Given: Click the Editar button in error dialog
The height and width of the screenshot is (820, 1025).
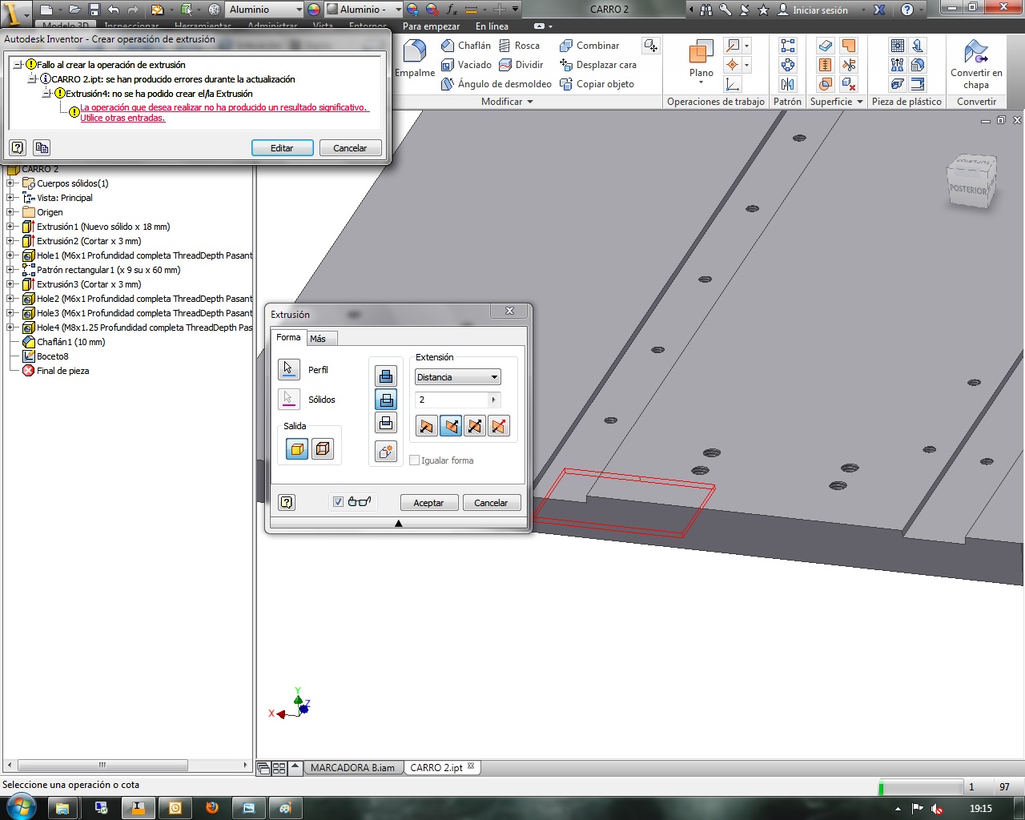Looking at the screenshot, I should [282, 148].
